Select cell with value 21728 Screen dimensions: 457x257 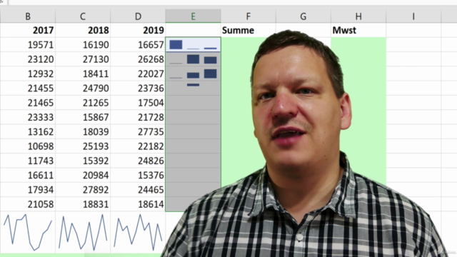[x=138, y=117]
